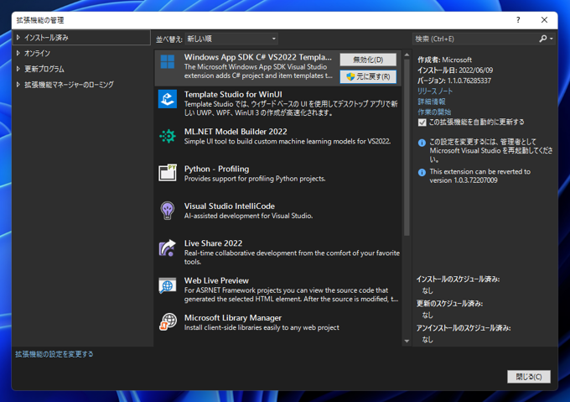Click the 作成者: Microsoft text

(444, 60)
